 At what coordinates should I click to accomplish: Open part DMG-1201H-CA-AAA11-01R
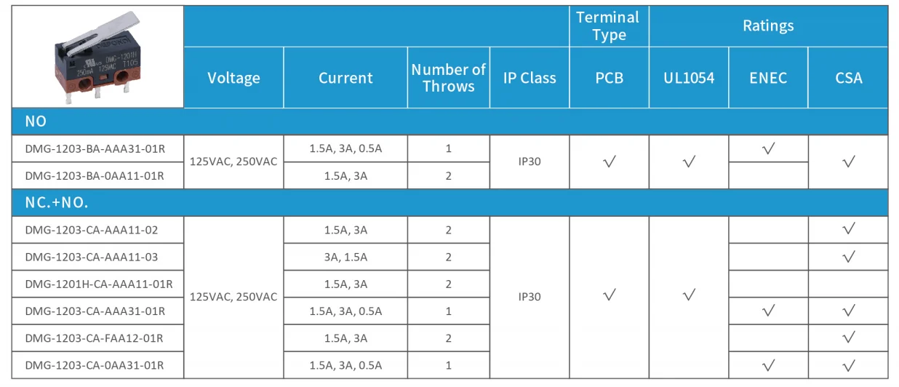98,284
